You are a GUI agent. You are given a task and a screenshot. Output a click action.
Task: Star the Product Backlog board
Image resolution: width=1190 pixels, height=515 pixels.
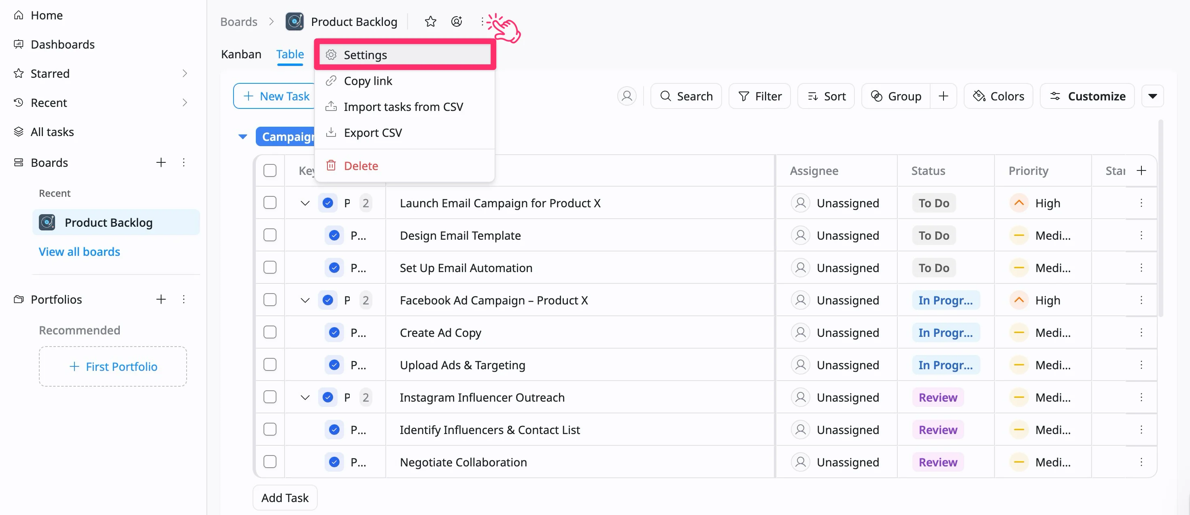point(430,21)
